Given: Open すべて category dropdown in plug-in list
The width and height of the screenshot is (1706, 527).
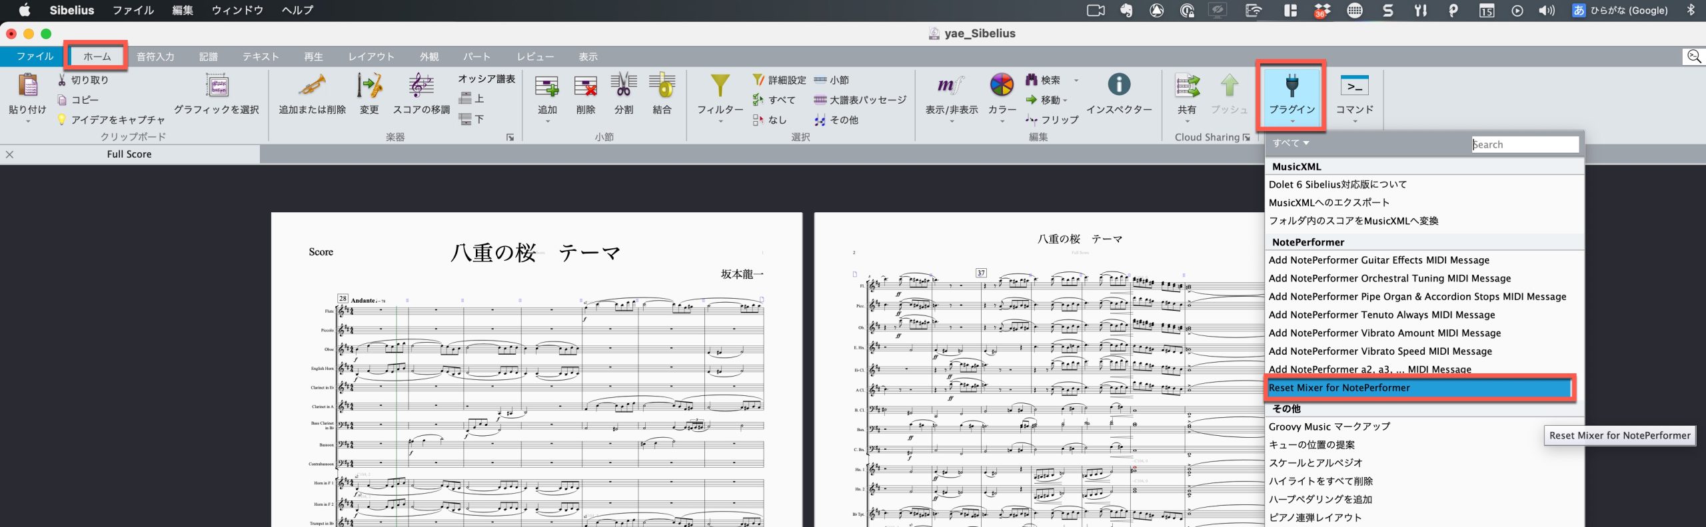Looking at the screenshot, I should coord(1291,143).
